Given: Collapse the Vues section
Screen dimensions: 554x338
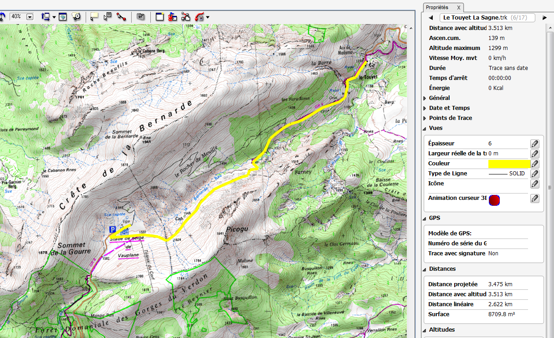Looking at the screenshot, I should coord(425,128).
